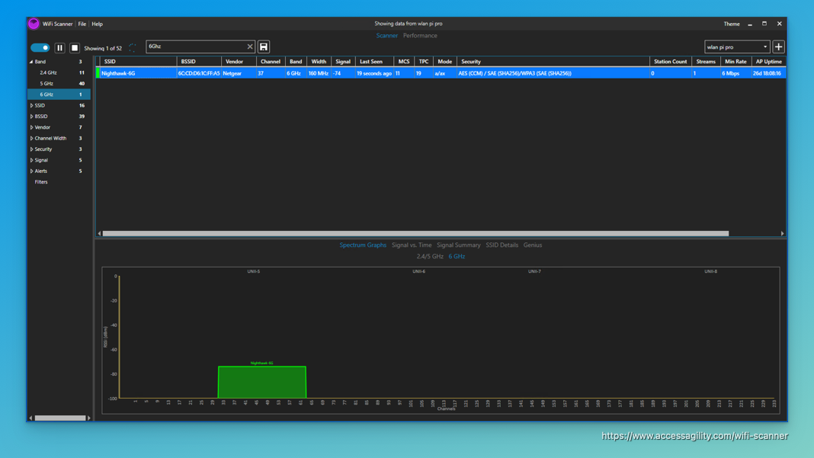
Task: Save the filter with the floppy disk icon
Action: point(264,46)
